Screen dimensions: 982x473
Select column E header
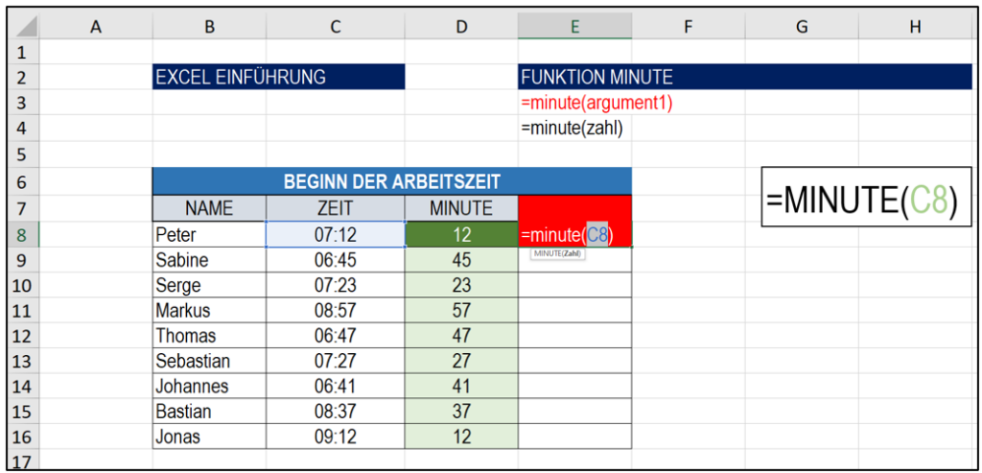tap(574, 26)
